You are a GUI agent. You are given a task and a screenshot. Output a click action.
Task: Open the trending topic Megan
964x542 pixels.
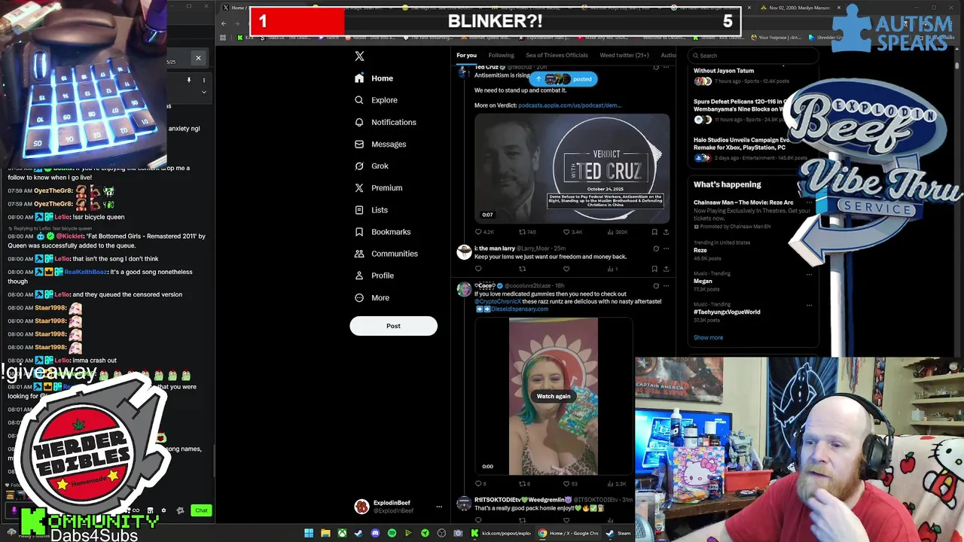703,281
